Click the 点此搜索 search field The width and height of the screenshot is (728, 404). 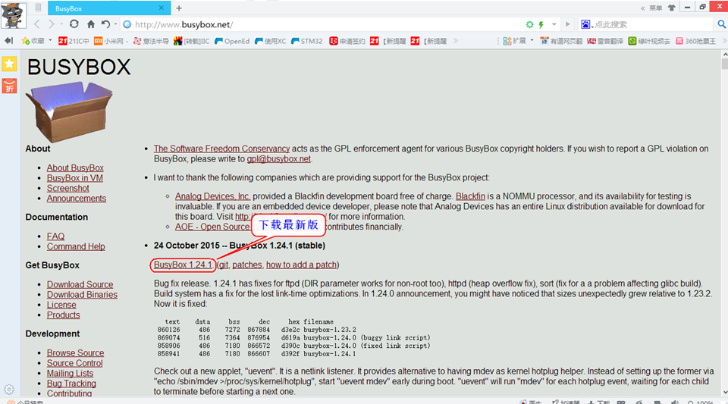(x=652, y=24)
